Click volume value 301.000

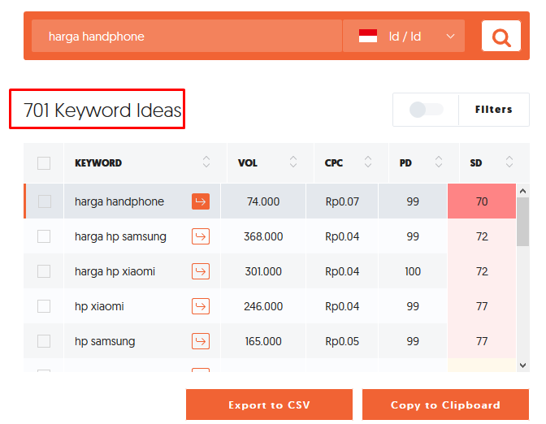[x=263, y=271]
